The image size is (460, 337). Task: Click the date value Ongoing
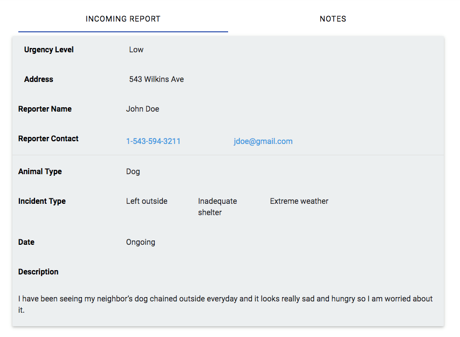141,242
